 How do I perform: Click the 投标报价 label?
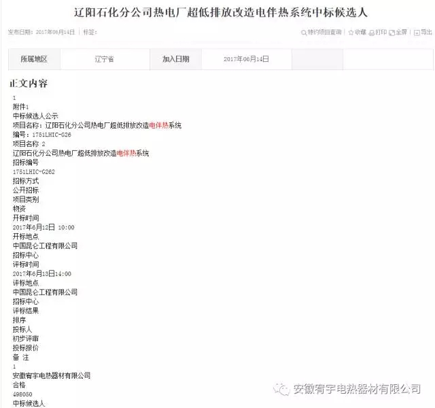coord(26,347)
